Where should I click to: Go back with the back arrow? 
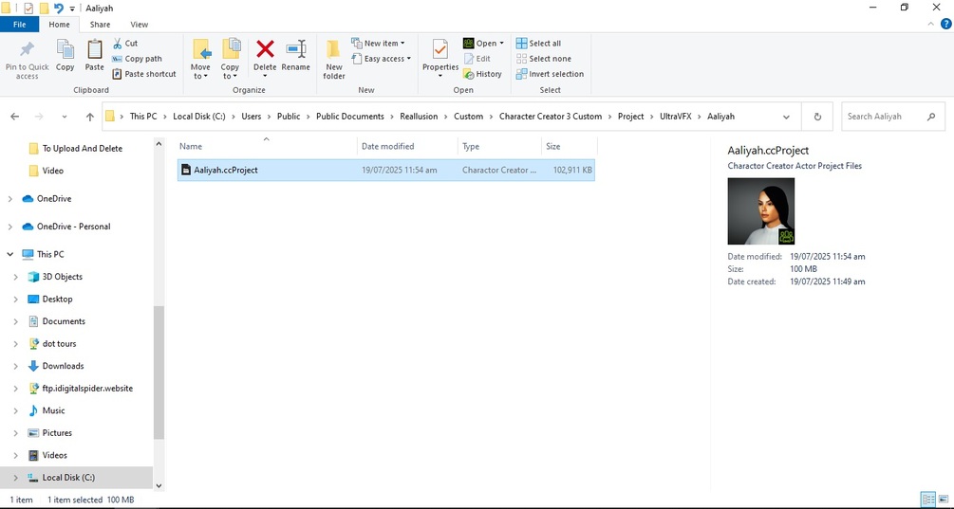tap(15, 117)
